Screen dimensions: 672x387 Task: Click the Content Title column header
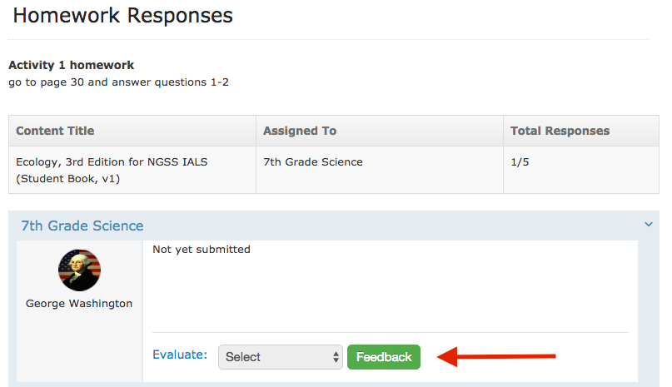[x=55, y=131]
